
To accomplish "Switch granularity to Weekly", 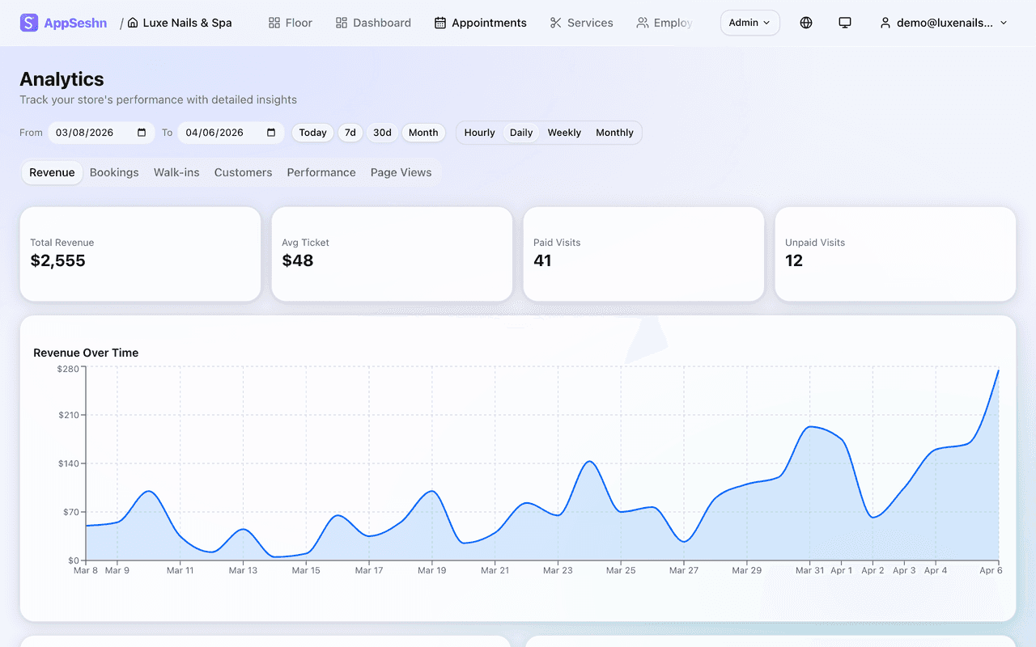I will [x=564, y=133].
